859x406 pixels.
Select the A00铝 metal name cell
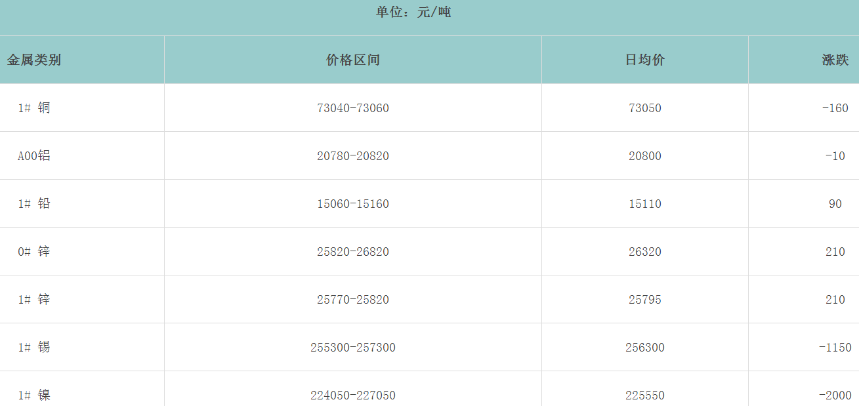(x=34, y=156)
